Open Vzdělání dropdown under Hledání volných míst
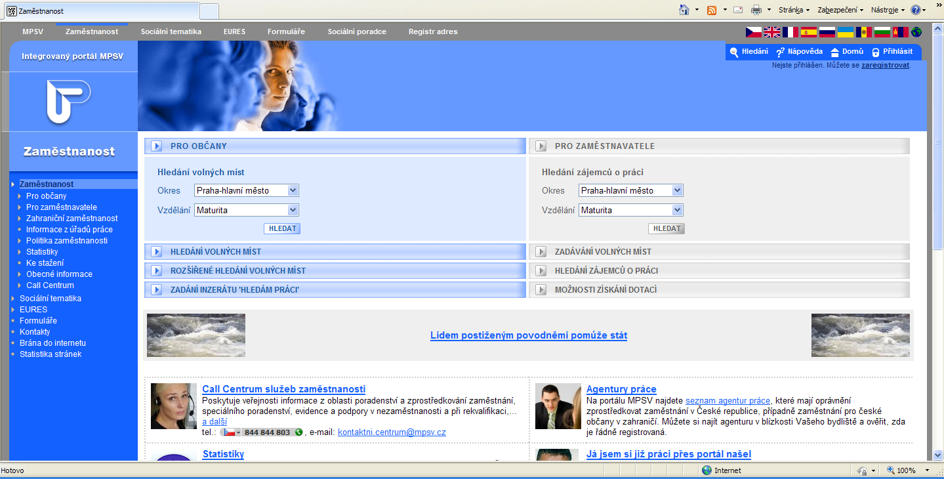The width and height of the screenshot is (944, 479). 247,210
